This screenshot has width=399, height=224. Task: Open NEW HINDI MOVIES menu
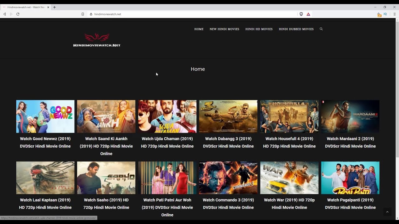(x=224, y=29)
